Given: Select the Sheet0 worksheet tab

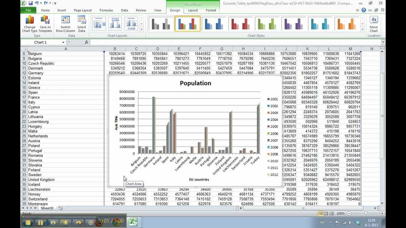Looking at the screenshot, I should (x=47, y=208).
